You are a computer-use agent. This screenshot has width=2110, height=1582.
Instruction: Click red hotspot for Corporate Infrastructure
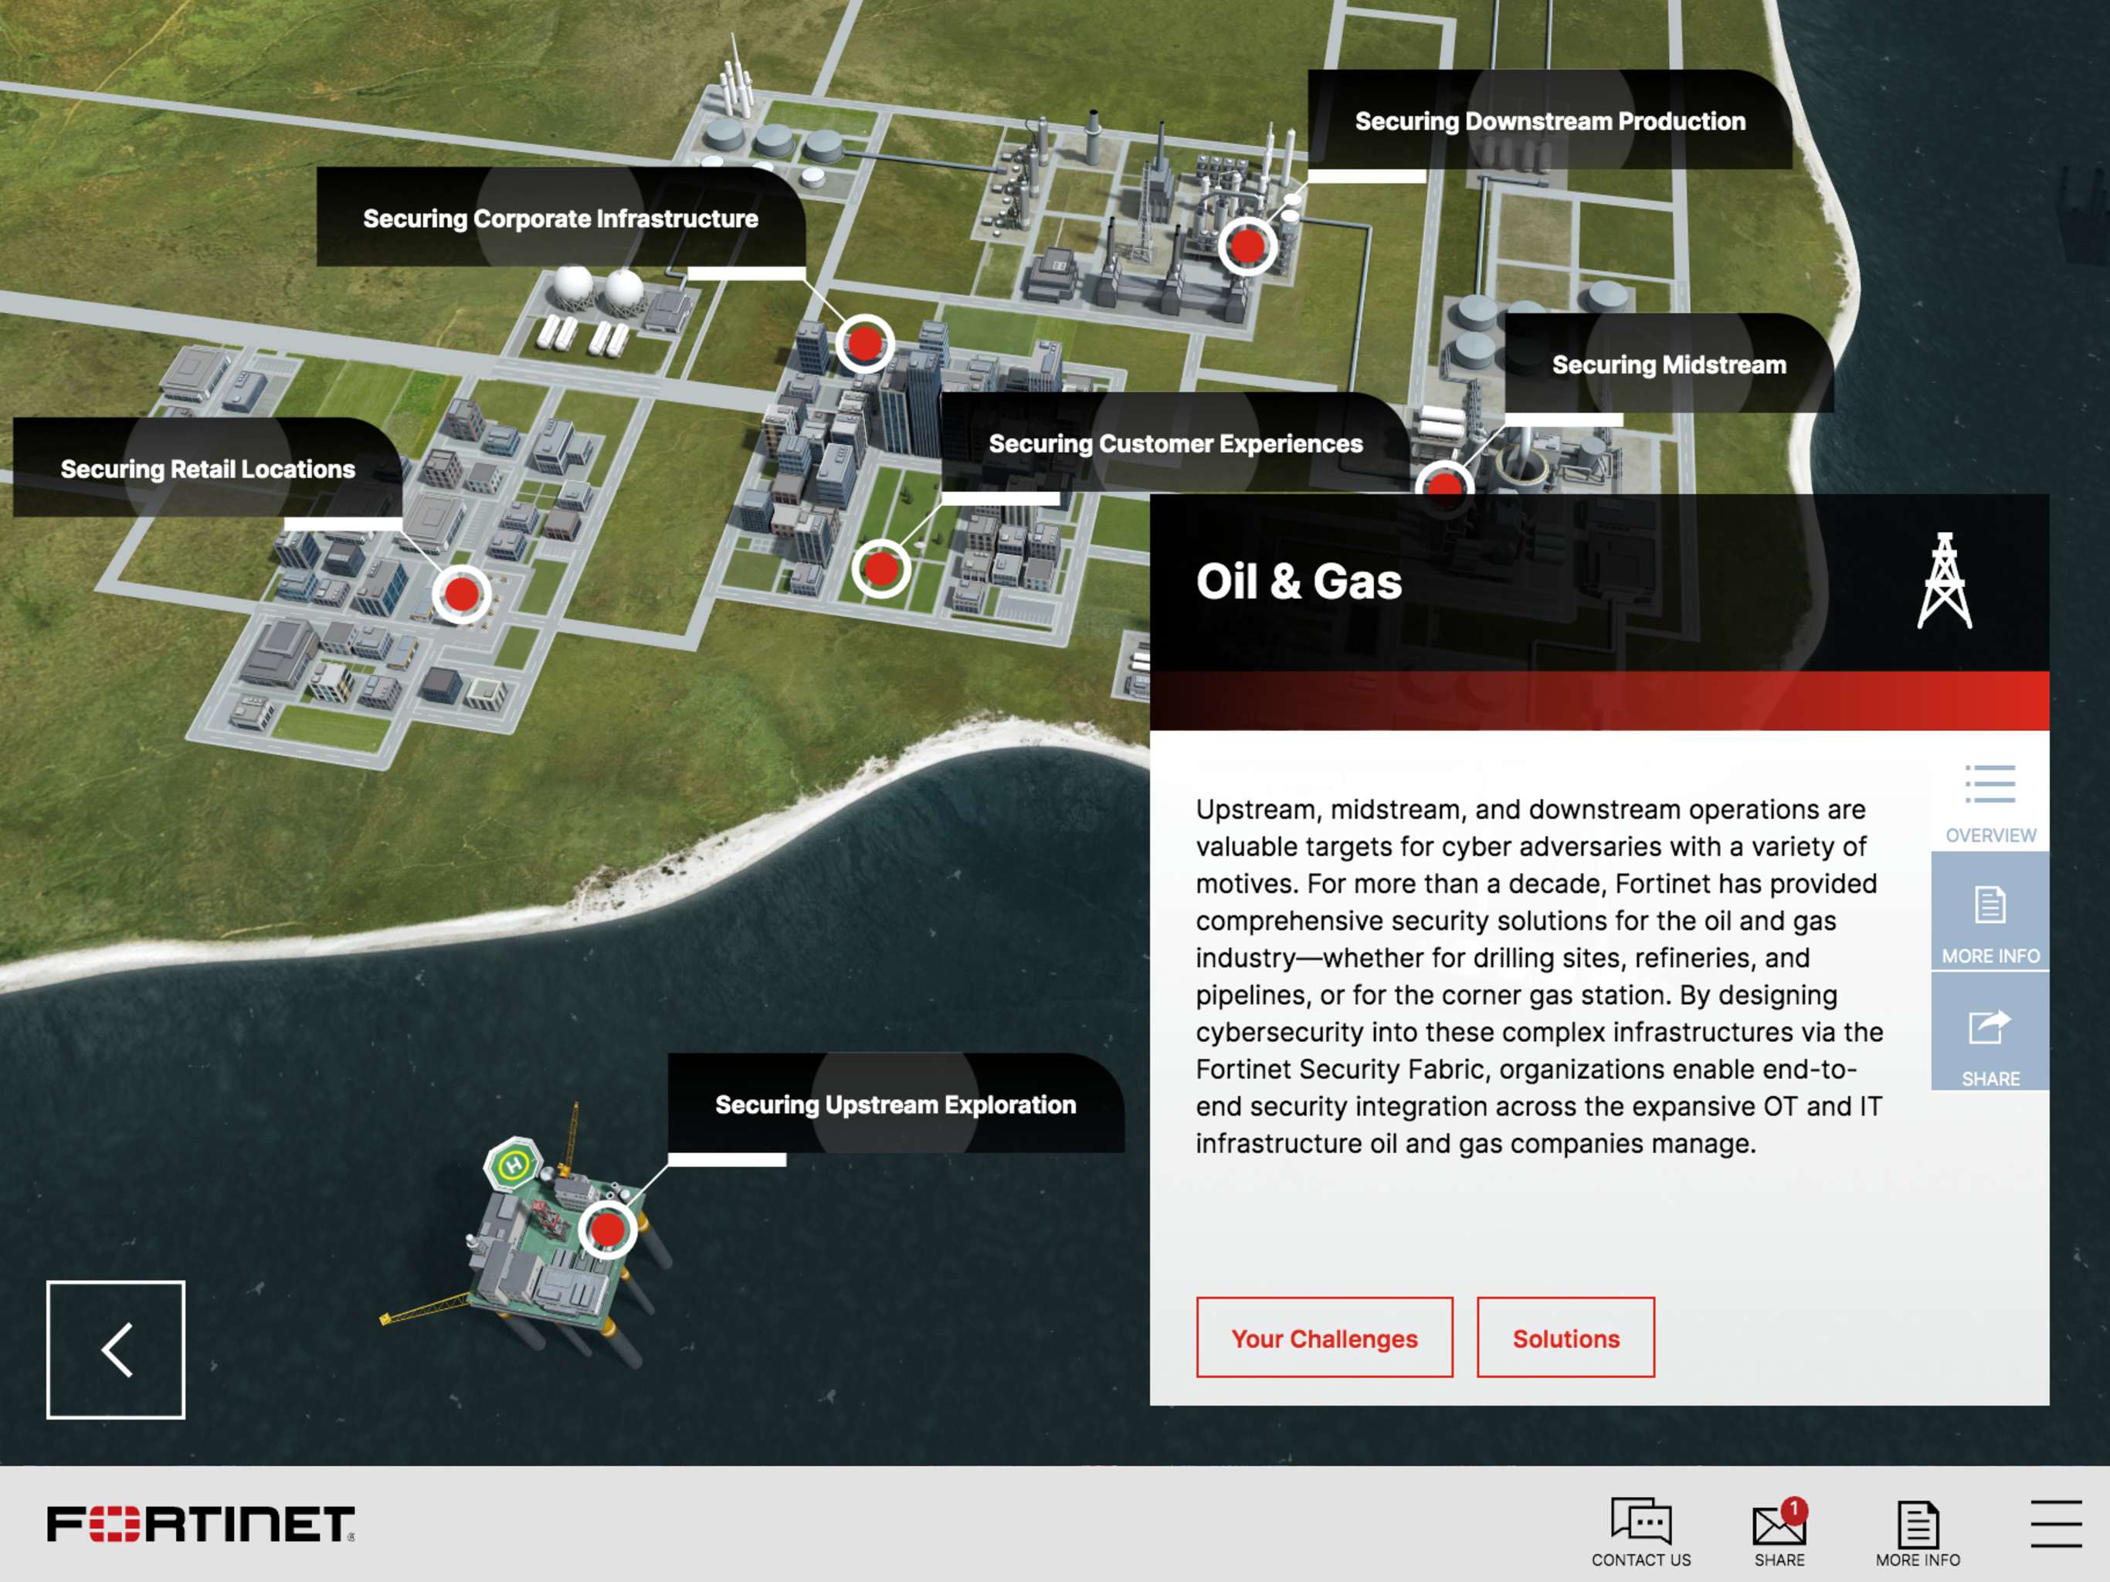864,344
